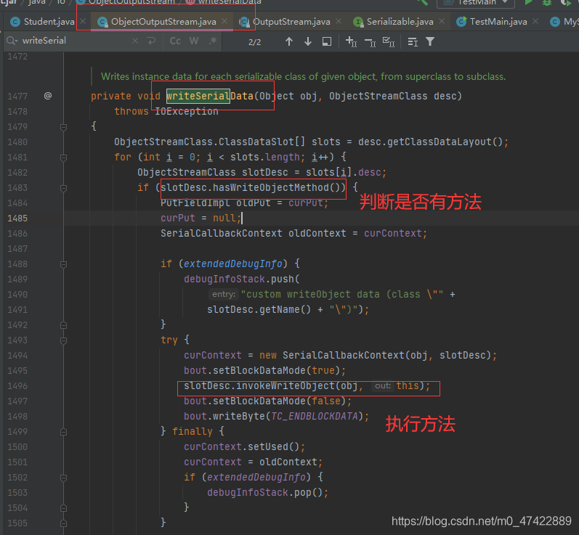Click the 'entry:' parameter hint
This screenshot has width=579, height=535.
click(x=224, y=294)
